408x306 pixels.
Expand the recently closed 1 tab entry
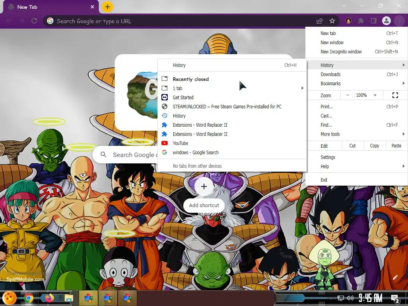pos(232,88)
